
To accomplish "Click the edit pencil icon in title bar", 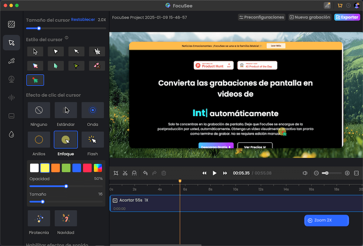I will 327,6.
